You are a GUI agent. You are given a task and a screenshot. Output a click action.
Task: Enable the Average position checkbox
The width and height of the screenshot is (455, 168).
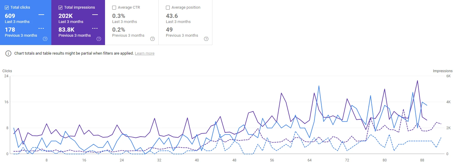click(x=168, y=7)
